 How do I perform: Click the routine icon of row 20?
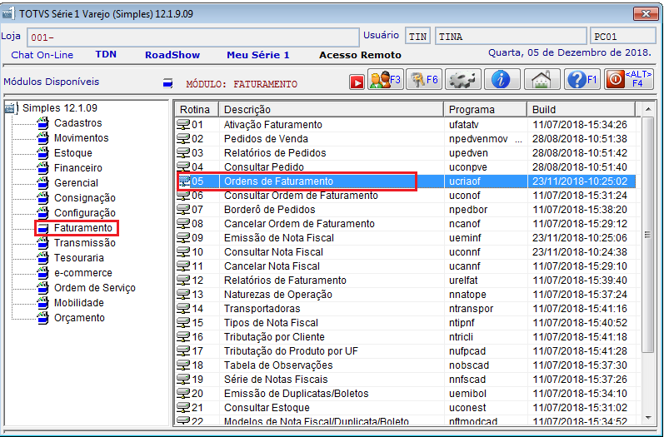point(183,394)
